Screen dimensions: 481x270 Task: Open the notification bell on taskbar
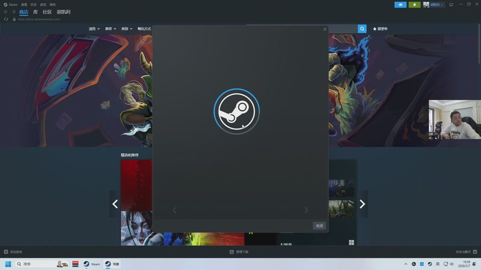click(474, 264)
